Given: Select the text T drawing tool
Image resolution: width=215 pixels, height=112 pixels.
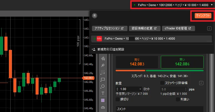Looking at the screenshot, I should [x=103, y=93].
